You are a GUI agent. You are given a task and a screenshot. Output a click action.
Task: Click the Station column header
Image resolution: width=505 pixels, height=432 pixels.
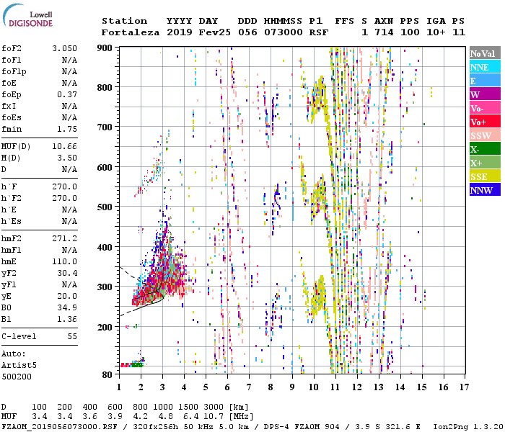pos(124,21)
